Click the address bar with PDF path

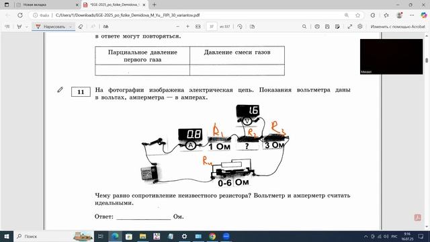128,15
